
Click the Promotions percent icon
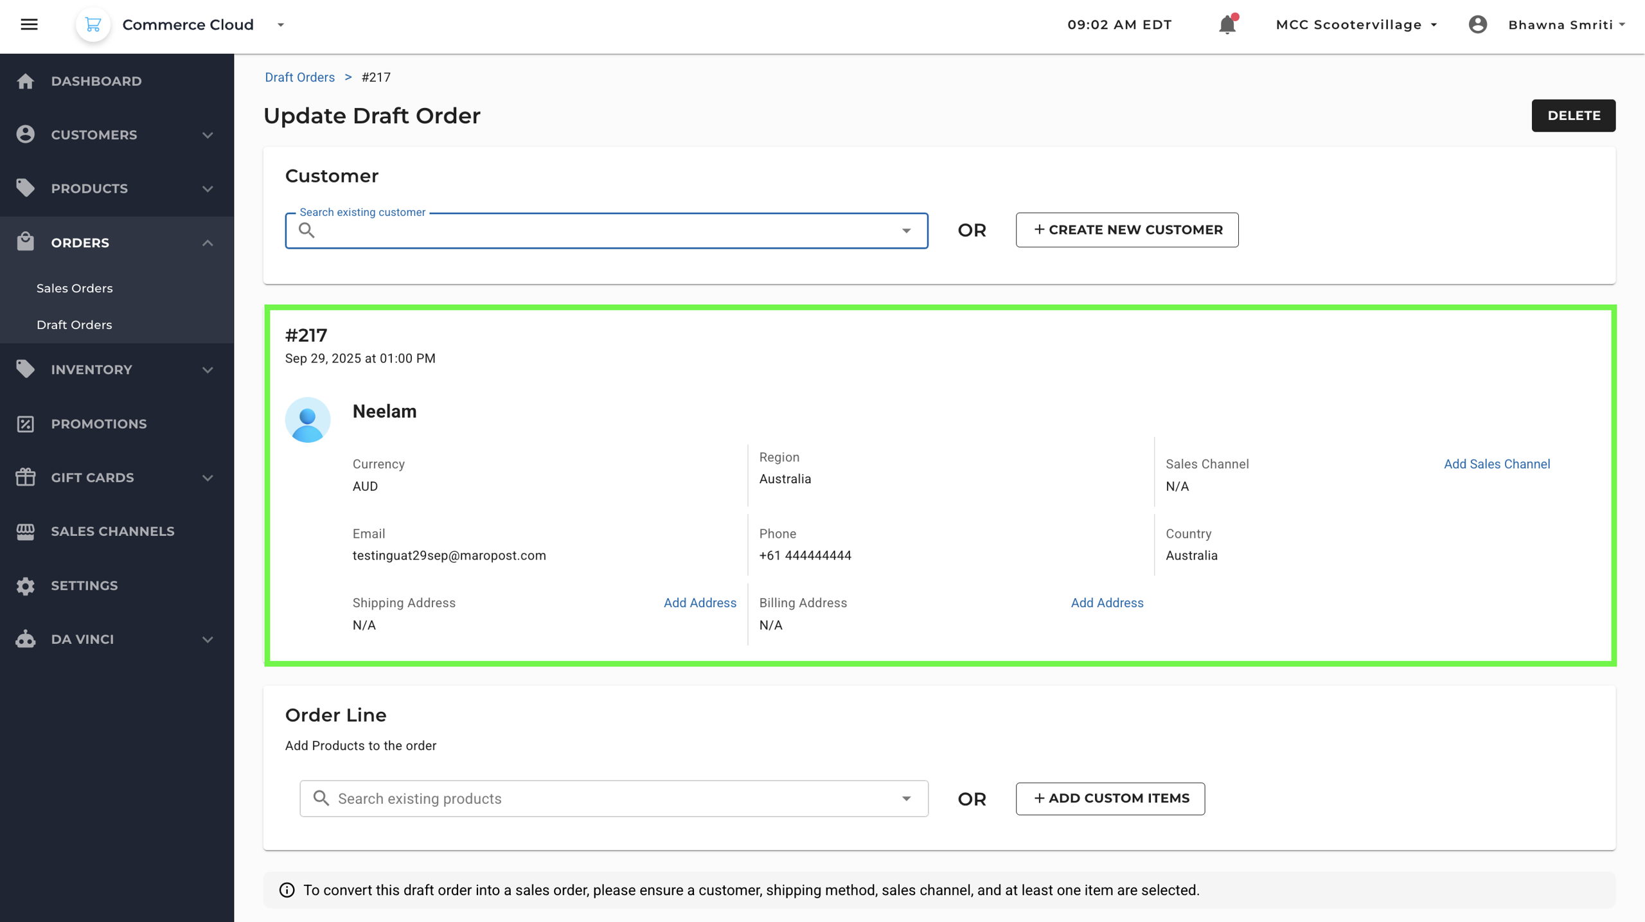coord(26,424)
